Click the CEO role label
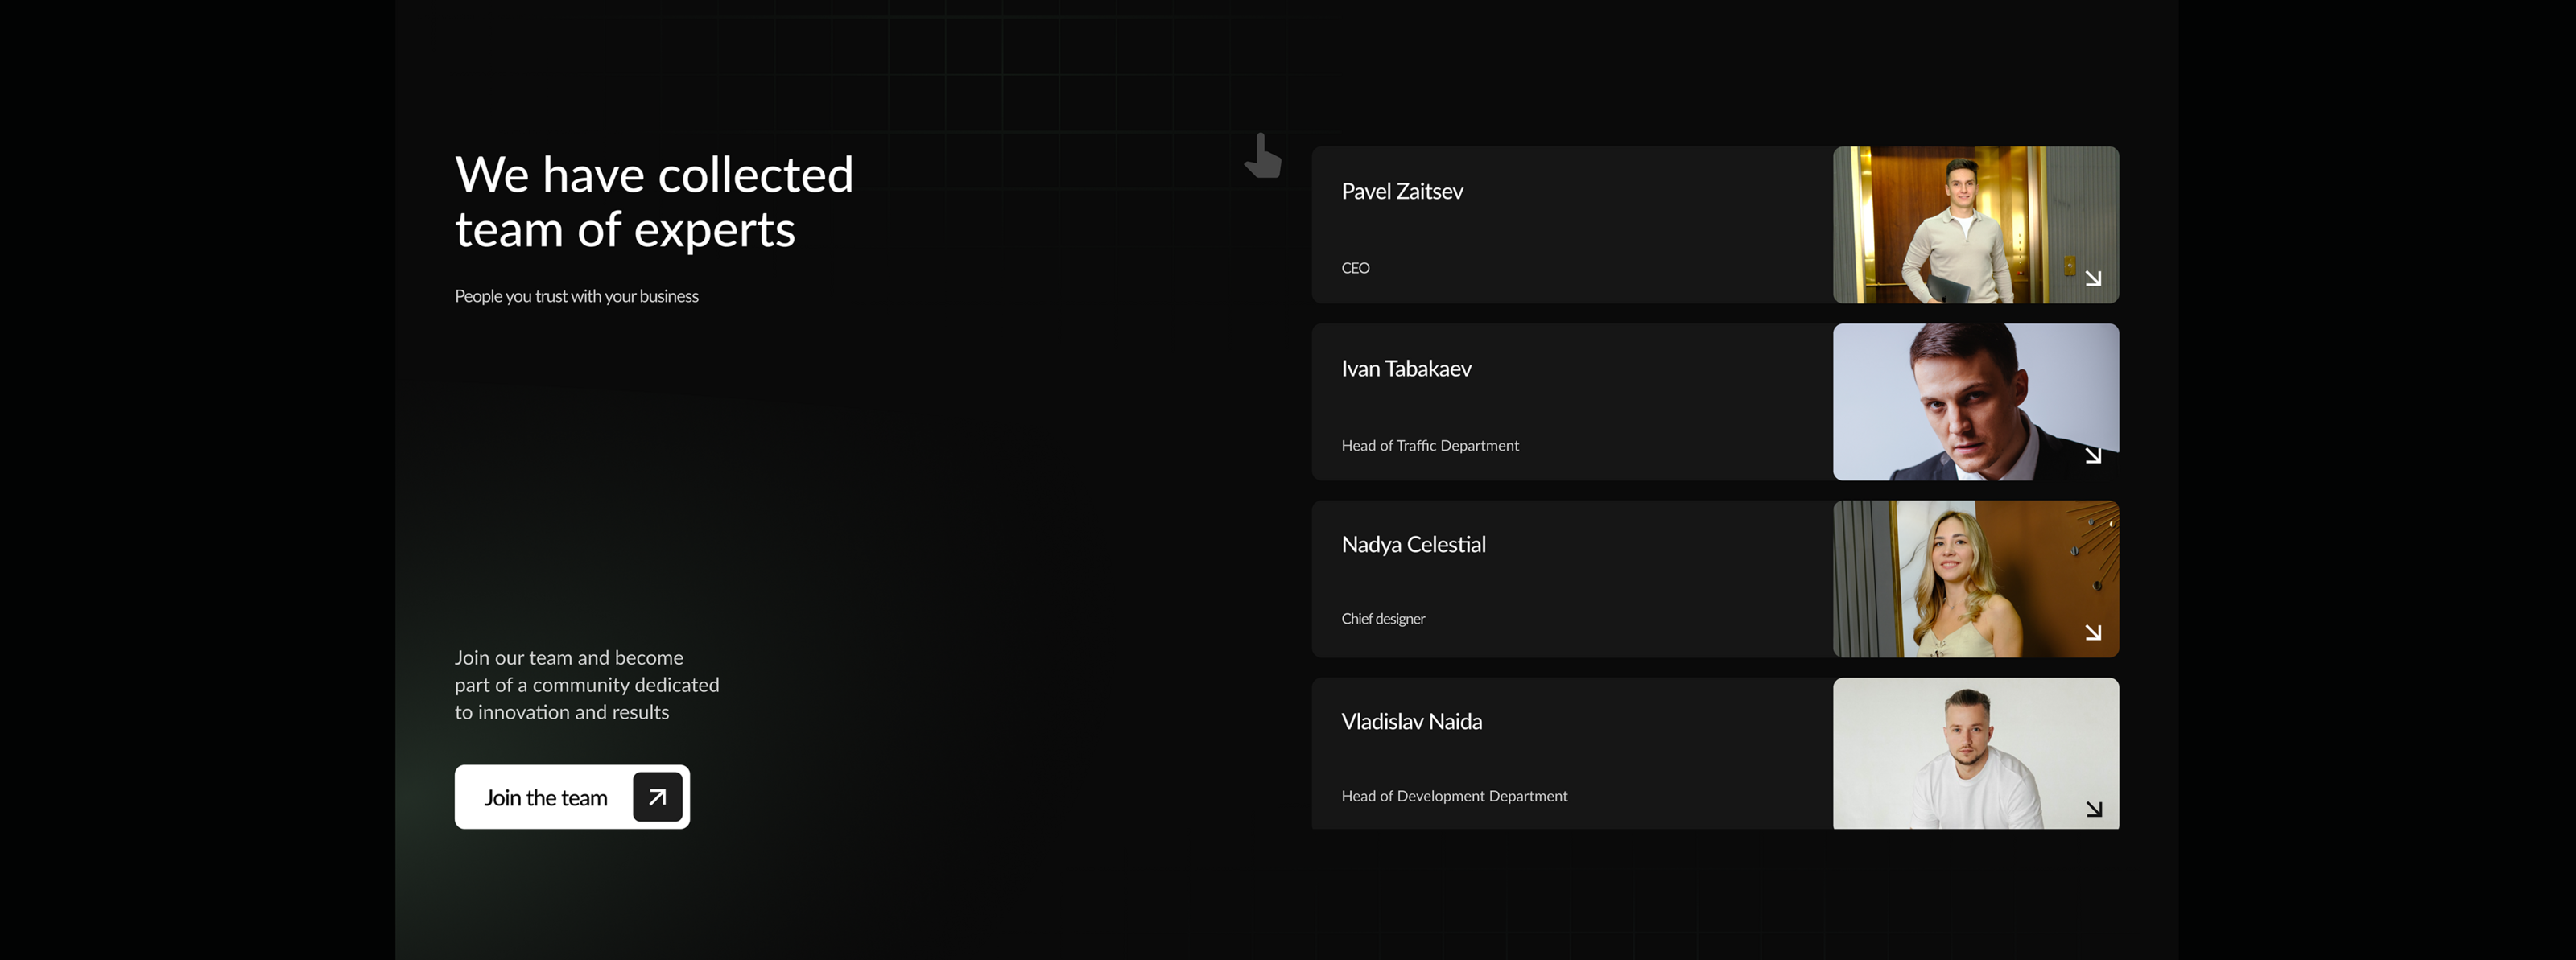 [x=1355, y=268]
